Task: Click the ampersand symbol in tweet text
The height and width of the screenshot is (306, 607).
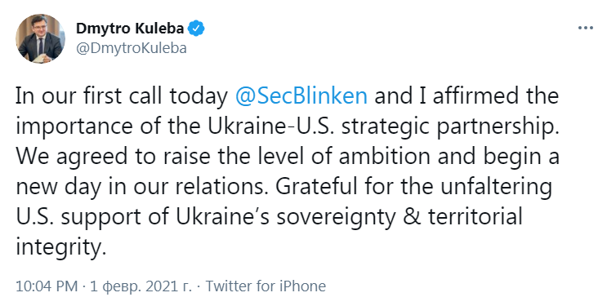Action: click(412, 216)
